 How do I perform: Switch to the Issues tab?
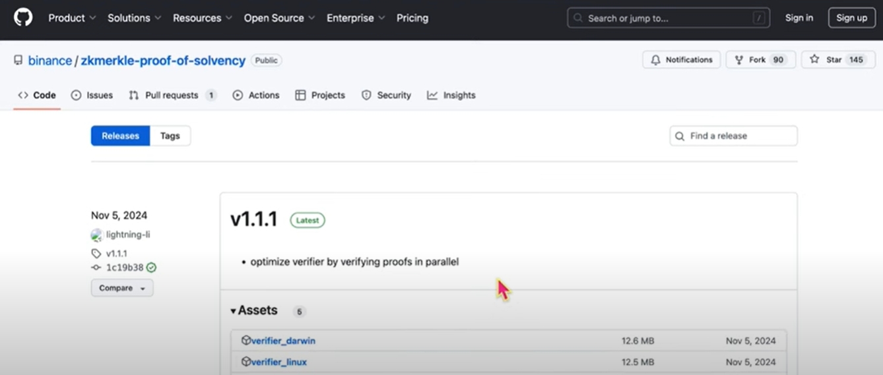[92, 95]
